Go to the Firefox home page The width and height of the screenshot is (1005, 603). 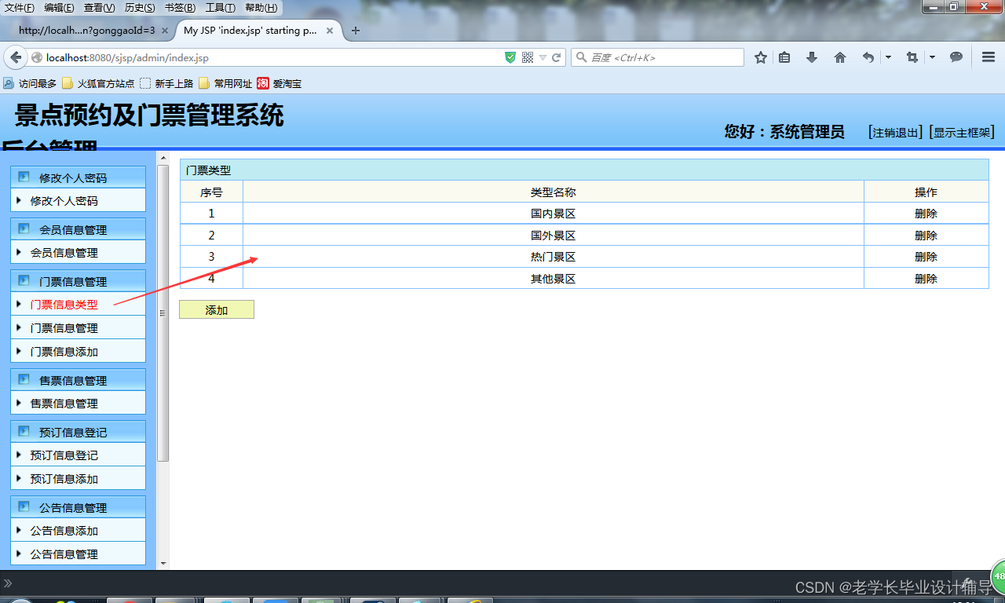[x=839, y=57]
